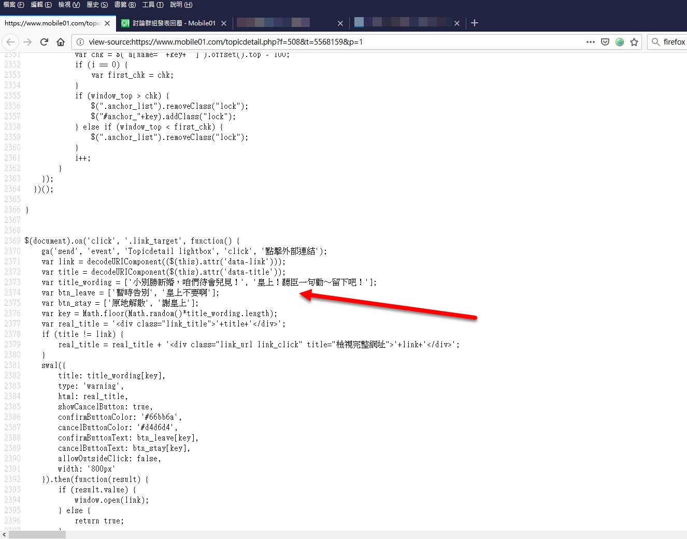Screen dimensions: 687x539
Task: Click the type: 'warning' line
Action: [91, 386]
